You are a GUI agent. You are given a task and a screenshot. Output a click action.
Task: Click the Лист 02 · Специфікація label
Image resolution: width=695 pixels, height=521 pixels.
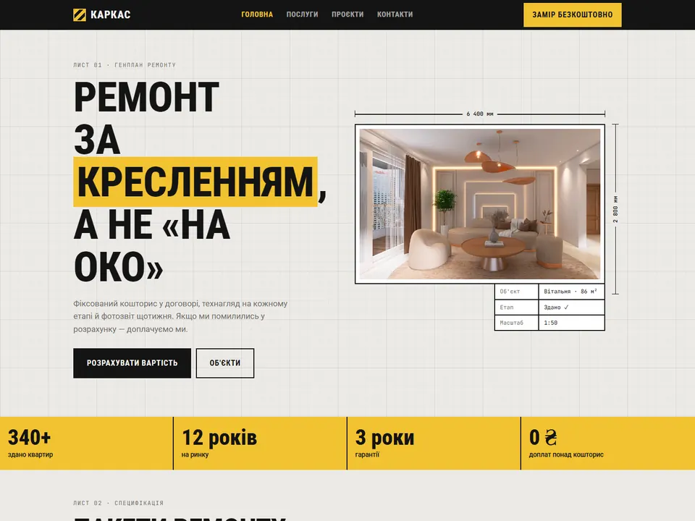point(118,503)
